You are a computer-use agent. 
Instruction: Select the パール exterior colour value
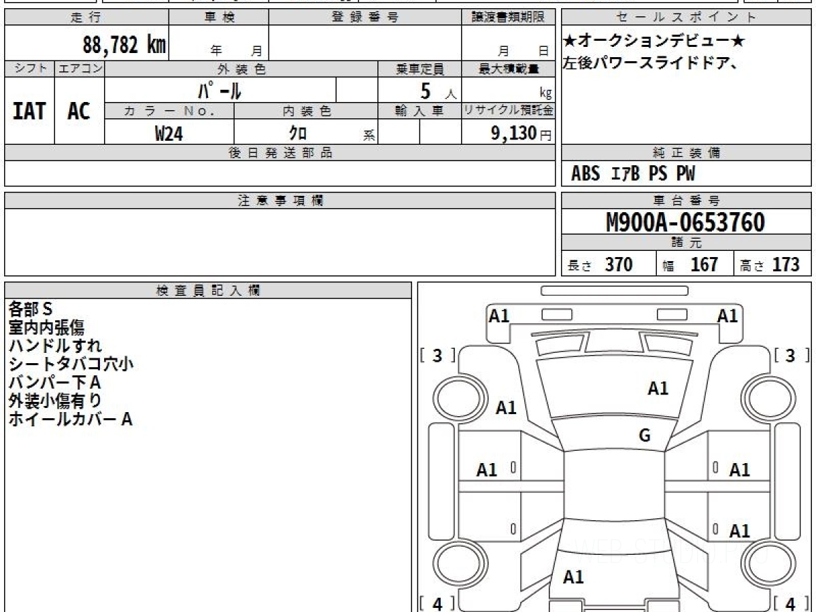(220, 89)
